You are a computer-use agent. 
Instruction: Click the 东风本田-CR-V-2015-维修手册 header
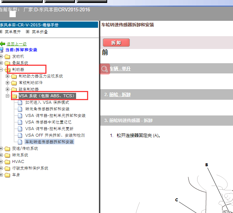point(49,25)
